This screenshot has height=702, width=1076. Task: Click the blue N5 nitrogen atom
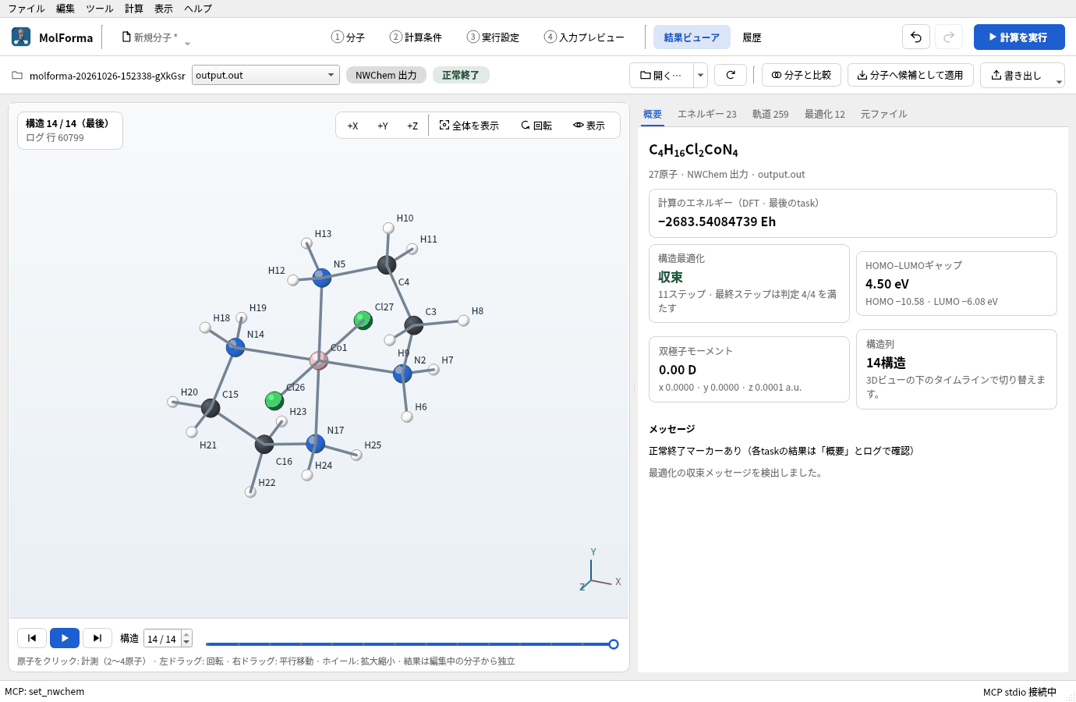point(322,277)
